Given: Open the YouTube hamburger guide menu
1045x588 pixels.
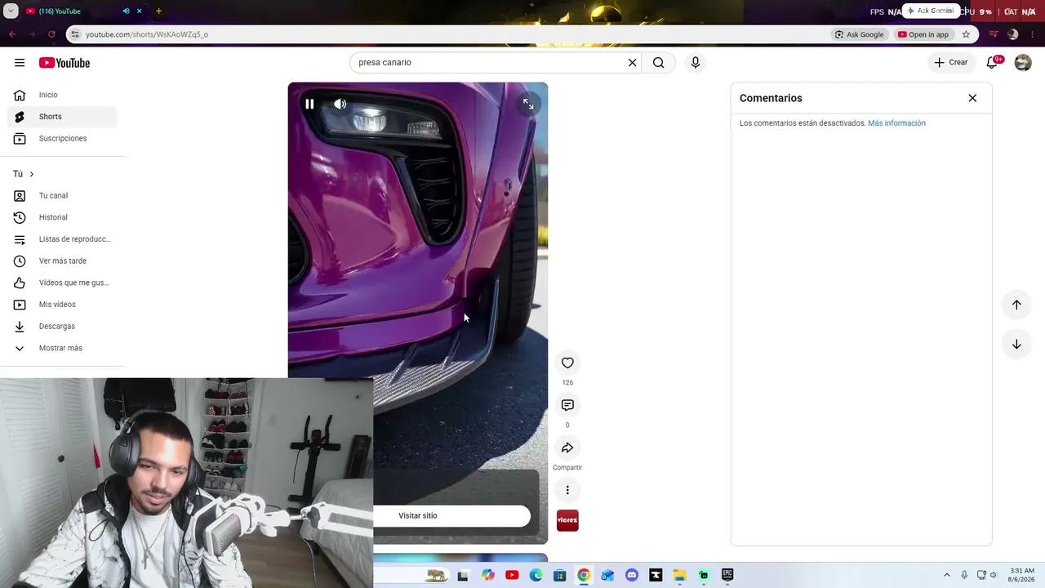Looking at the screenshot, I should tap(20, 63).
